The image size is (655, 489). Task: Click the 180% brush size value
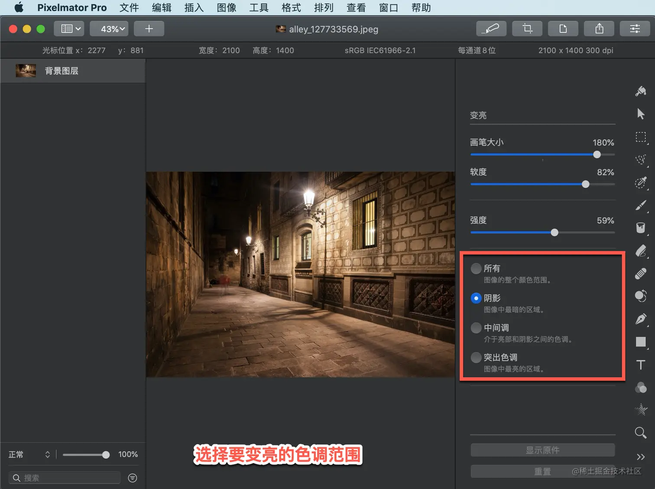click(603, 142)
